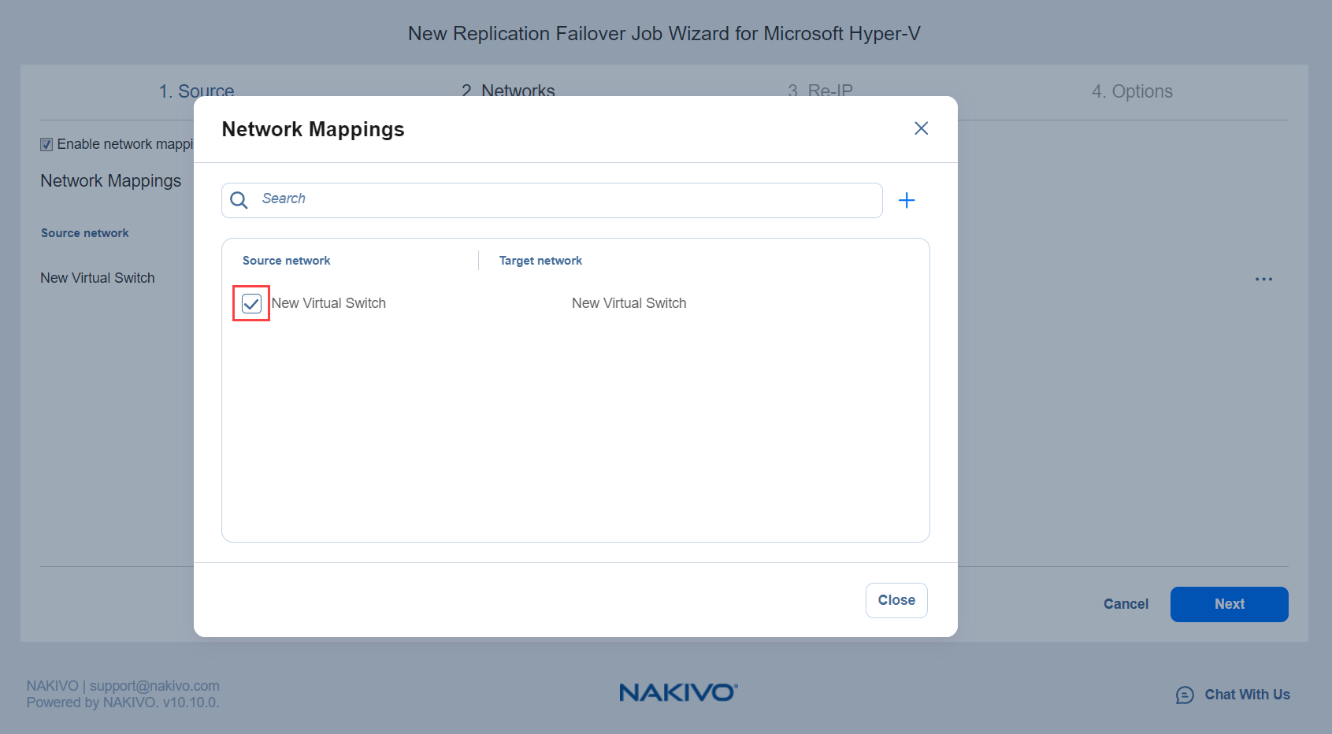
Task: Open the 3. Re-IP step
Action: 820,91
